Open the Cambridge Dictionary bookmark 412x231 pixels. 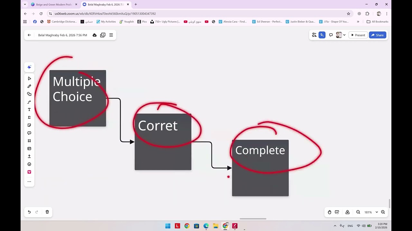pyautogui.click(x=62, y=21)
